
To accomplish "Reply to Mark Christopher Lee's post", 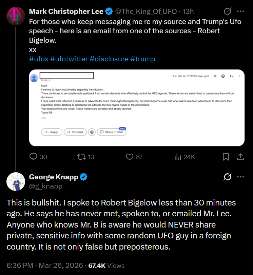I will tap(34, 157).
